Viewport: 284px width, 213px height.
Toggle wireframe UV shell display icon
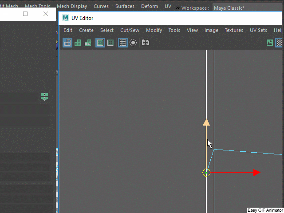(x=67, y=43)
